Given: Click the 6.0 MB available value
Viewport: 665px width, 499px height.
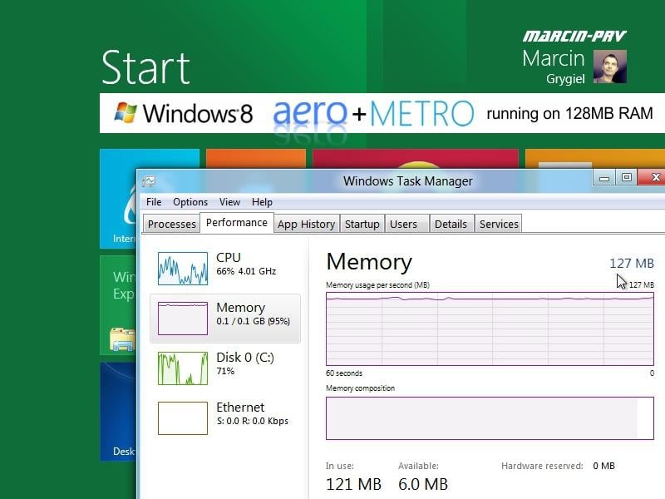Looking at the screenshot, I should tap(423, 484).
